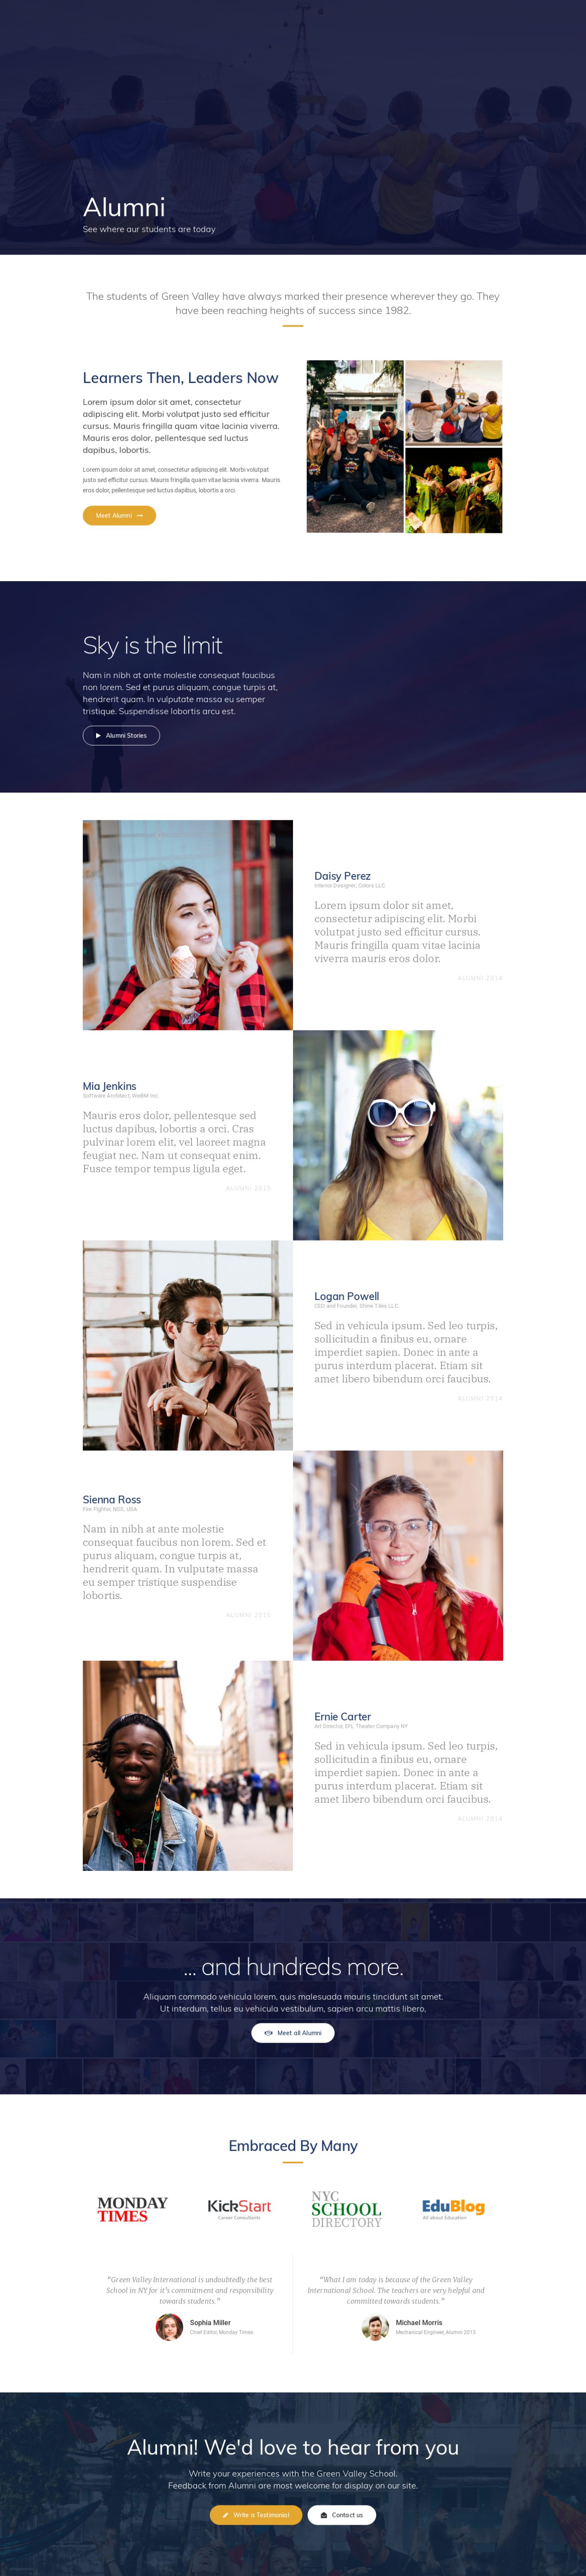This screenshot has height=2576, width=586.
Task: Open Daisy Perez's profile photo
Action: coord(188,925)
